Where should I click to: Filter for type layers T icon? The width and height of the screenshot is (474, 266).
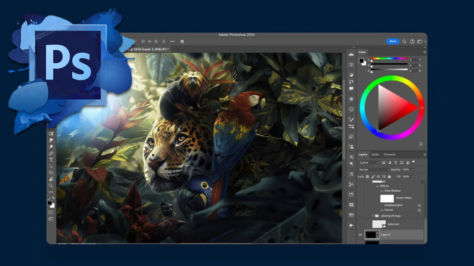click(396, 163)
